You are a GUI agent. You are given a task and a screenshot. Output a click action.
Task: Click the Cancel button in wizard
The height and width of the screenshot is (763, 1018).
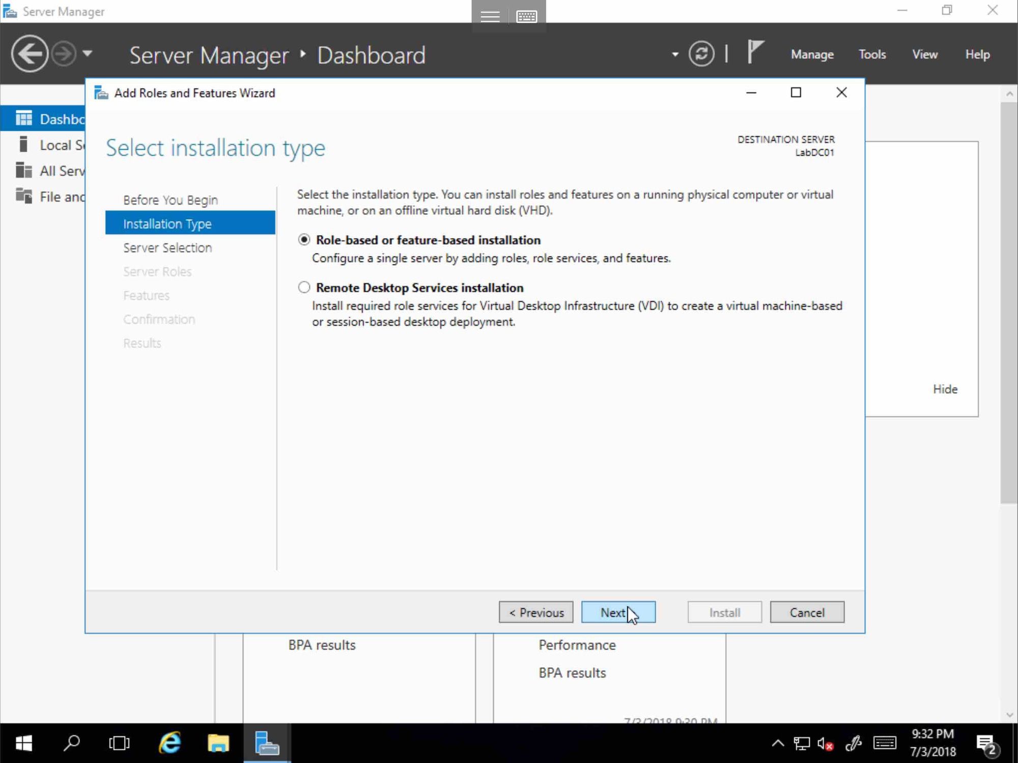pyautogui.click(x=807, y=612)
